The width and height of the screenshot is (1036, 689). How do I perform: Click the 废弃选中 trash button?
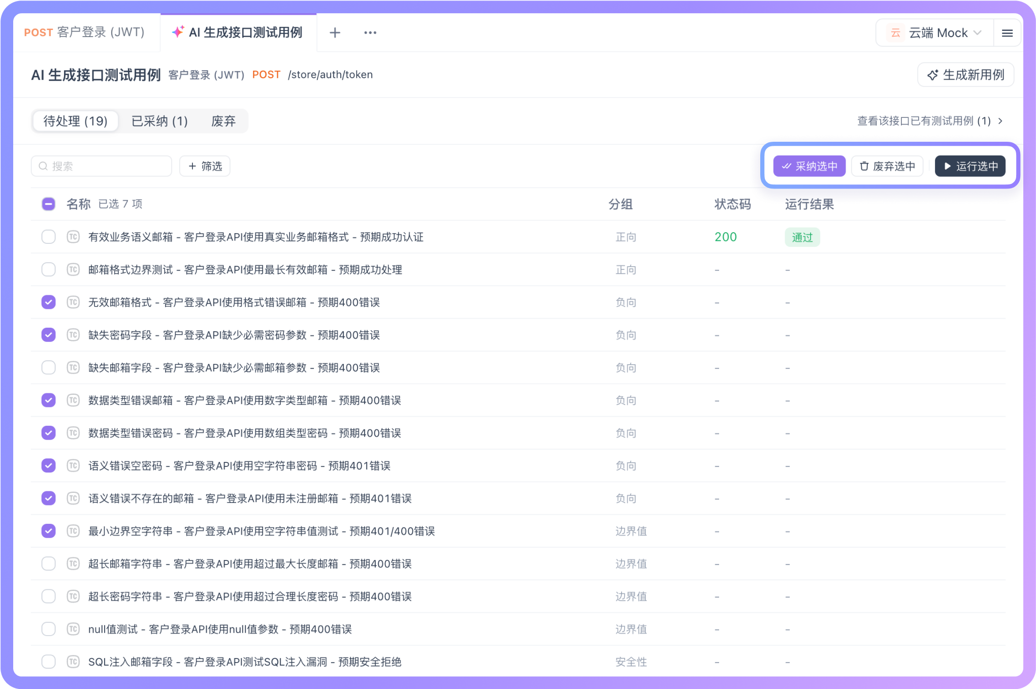coord(887,166)
